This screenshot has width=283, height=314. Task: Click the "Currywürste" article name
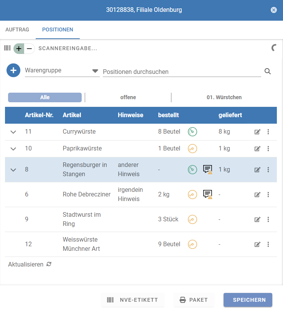(79, 132)
